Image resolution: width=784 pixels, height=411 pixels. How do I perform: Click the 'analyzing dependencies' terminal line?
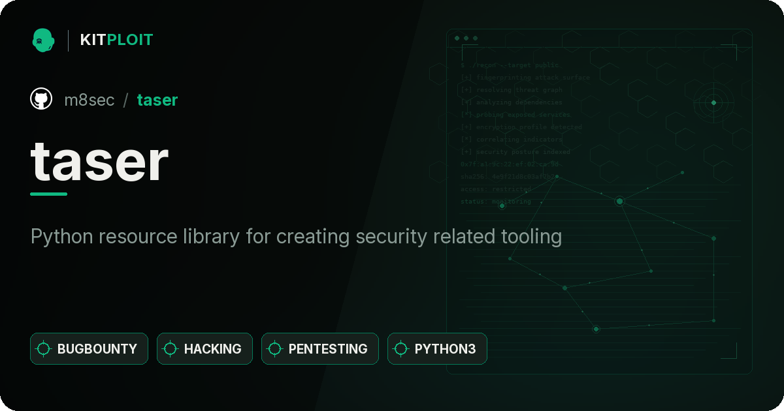[512, 102]
